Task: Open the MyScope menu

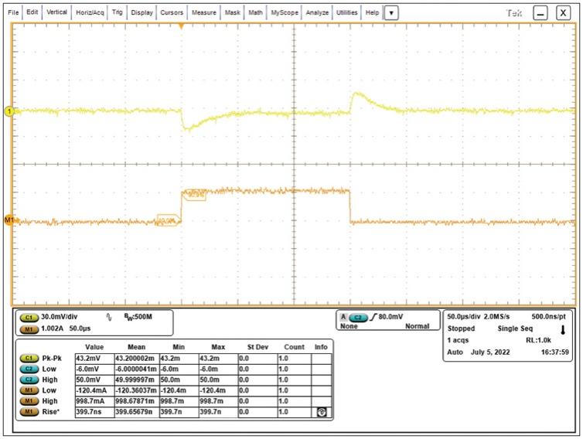Action: 284,13
